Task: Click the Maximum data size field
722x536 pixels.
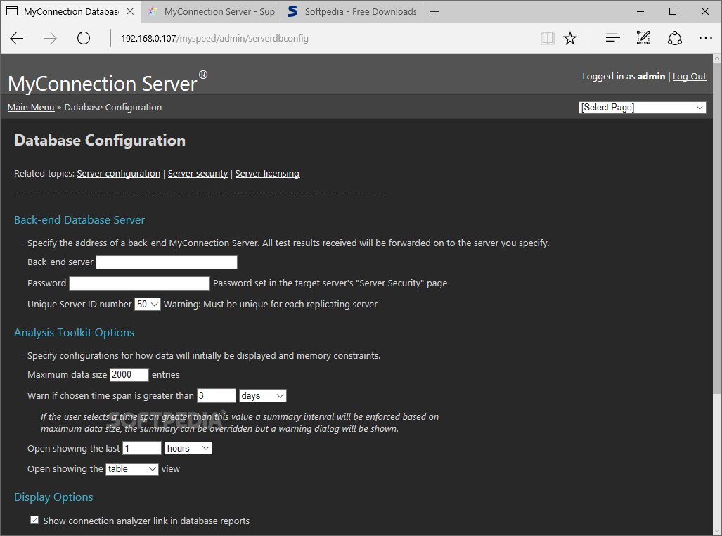Action: pos(129,375)
